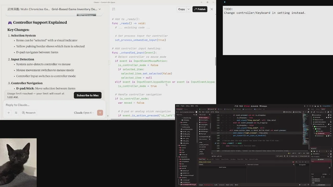Toggle visibility eye of the NameContainer node
The width and height of the screenshot is (333, 187).
coord(331,120)
